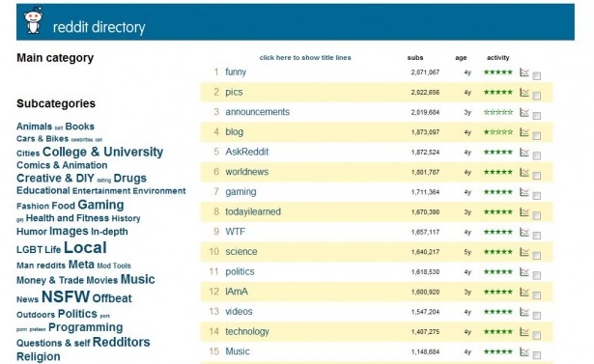View the graph icon for AskReddit
This screenshot has width=594, height=364.
pos(524,152)
